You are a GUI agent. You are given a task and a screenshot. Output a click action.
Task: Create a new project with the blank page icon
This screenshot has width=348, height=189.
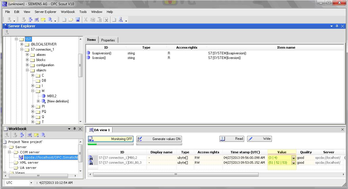pos(64,20)
